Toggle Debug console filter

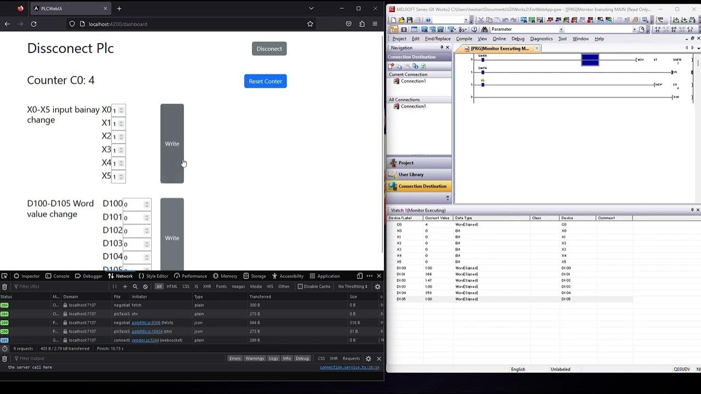pos(302,358)
